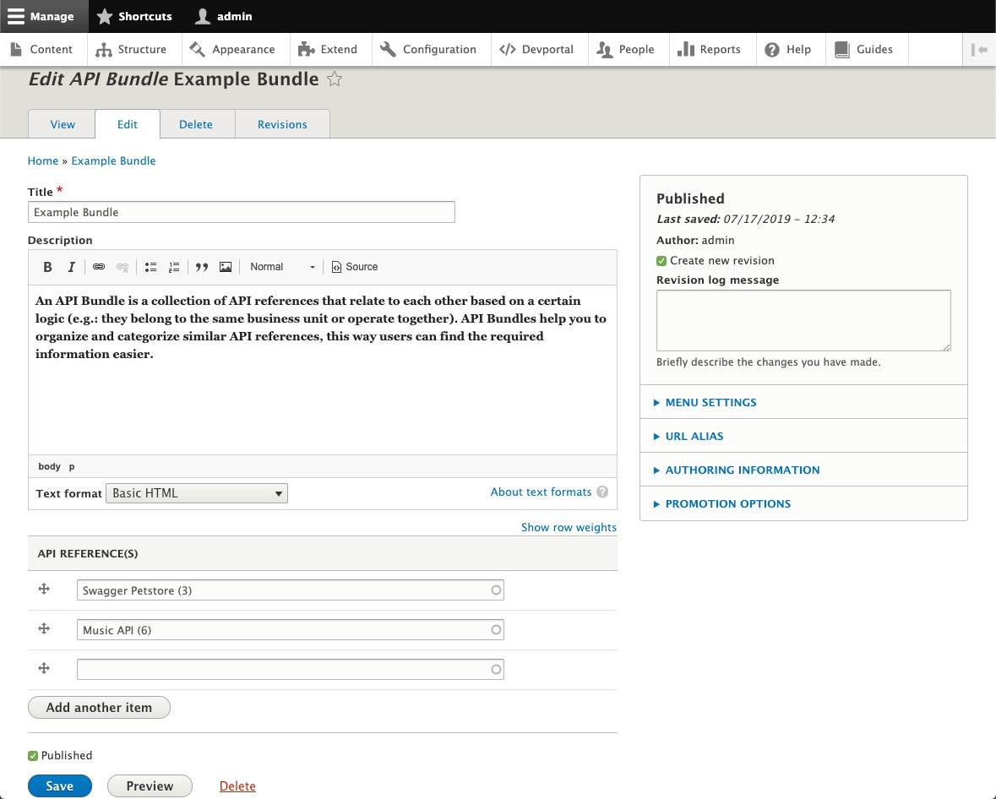Insert a blockquote in the description
Image resolution: width=996 pixels, height=799 pixels.
click(201, 267)
